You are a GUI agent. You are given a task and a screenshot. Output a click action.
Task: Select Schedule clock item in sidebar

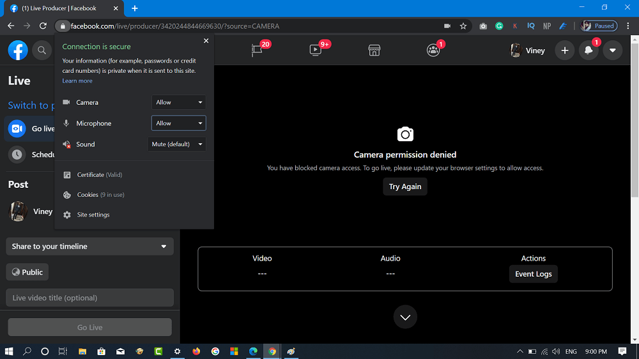point(31,155)
